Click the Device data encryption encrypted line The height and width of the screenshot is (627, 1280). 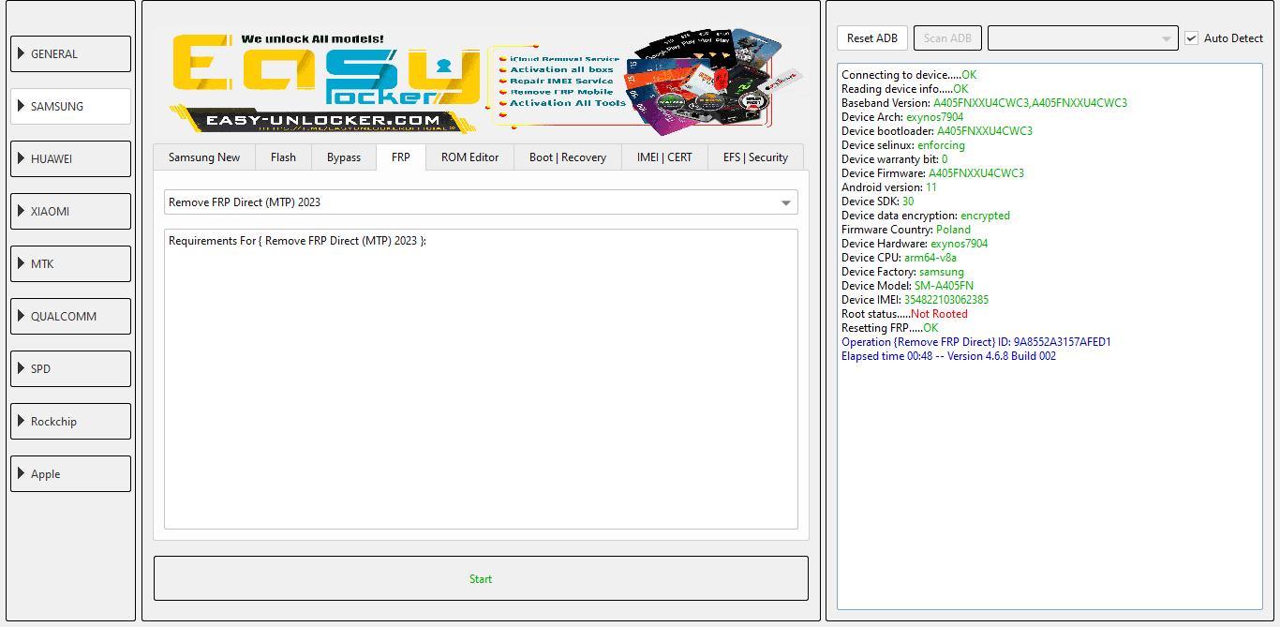click(x=926, y=216)
